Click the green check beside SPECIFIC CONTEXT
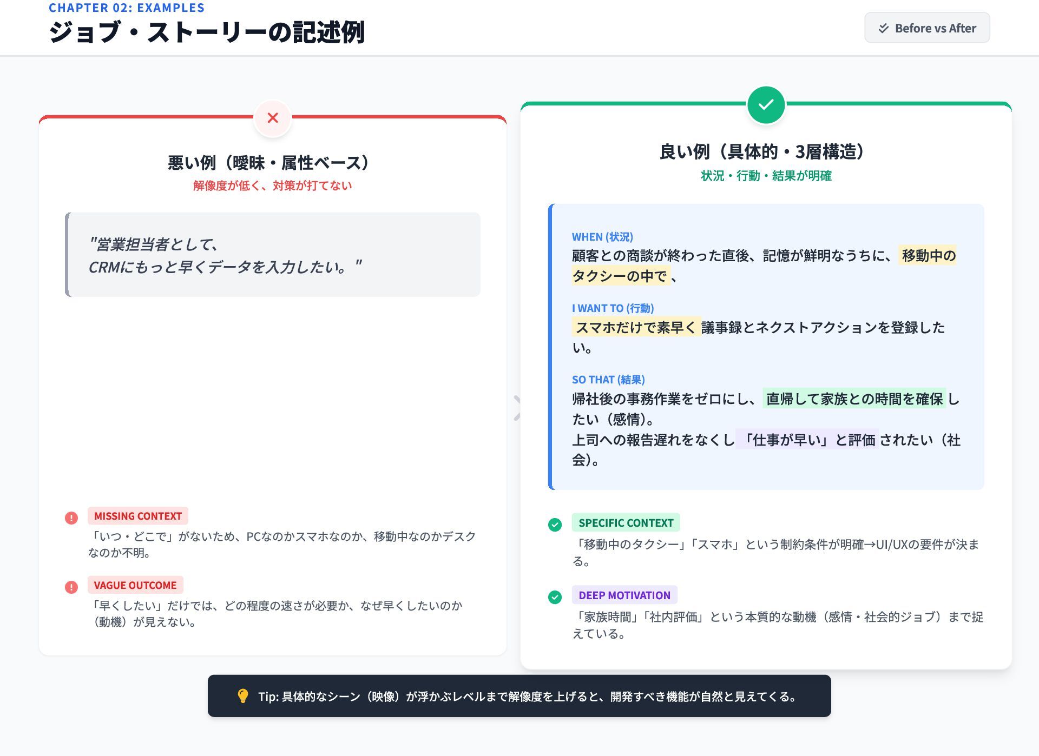The height and width of the screenshot is (756, 1039). [555, 525]
